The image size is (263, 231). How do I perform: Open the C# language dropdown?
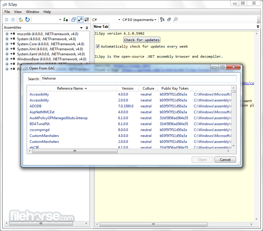[x=106, y=20]
